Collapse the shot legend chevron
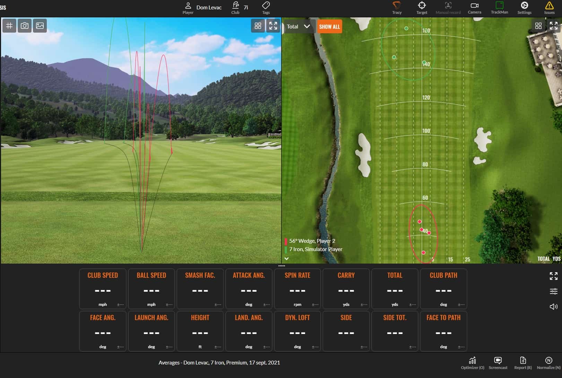The image size is (562, 378). (x=287, y=258)
